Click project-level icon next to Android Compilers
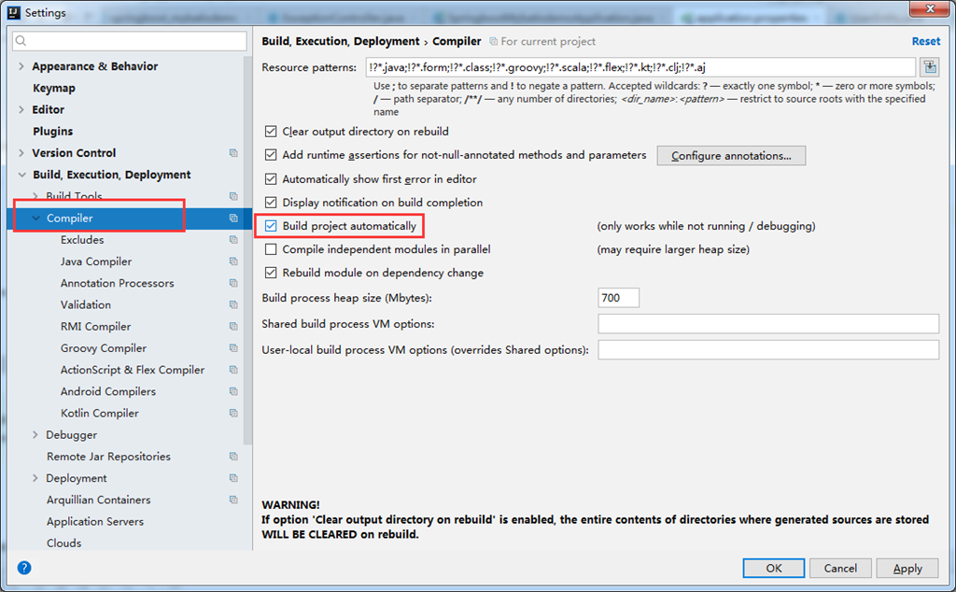956x592 pixels. click(233, 391)
